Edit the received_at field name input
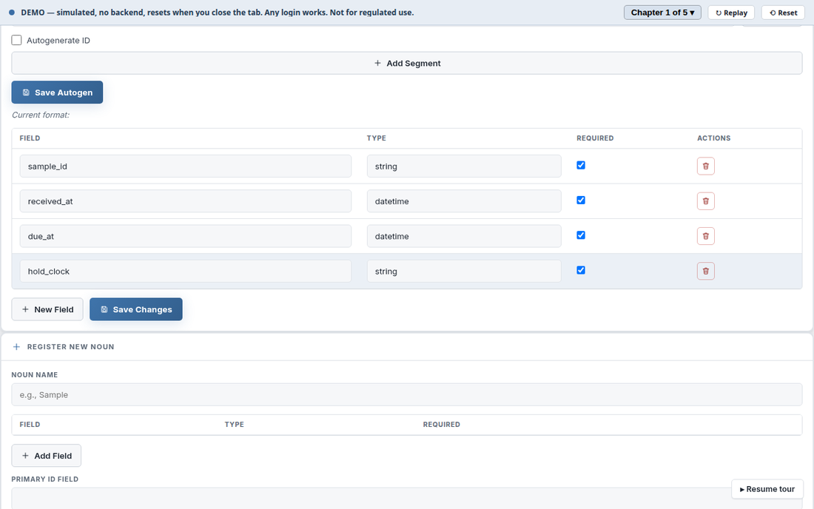 pos(185,200)
